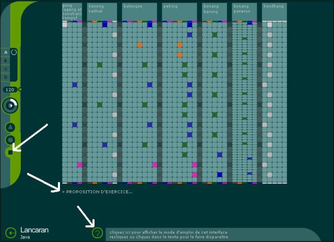The height and width of the screenshot is (242, 334).
Task: Click the help text about mode d'emploi
Action: [169, 235]
